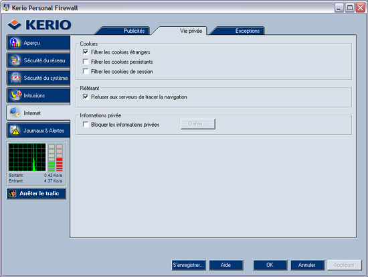Click the Informations privée group label
This screenshot has width=368, height=277.
point(100,115)
